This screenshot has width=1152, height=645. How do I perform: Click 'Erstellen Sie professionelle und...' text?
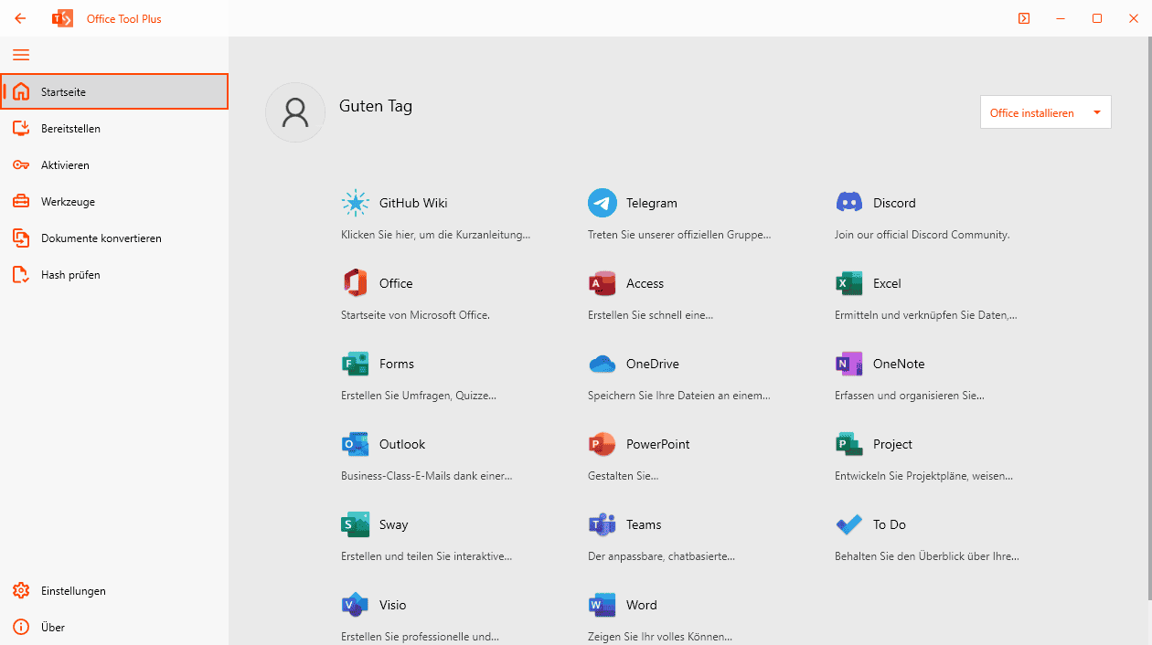pyautogui.click(x=420, y=637)
